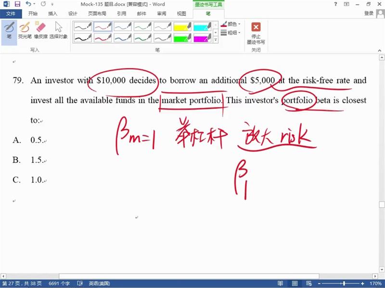Switch to Web Layout view
The width and height of the screenshot is (385, 288).
pyautogui.click(x=309, y=284)
